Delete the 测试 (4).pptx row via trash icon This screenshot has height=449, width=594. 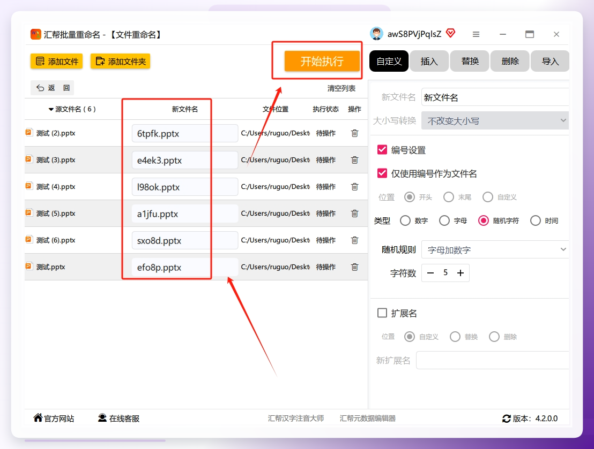pyautogui.click(x=354, y=186)
